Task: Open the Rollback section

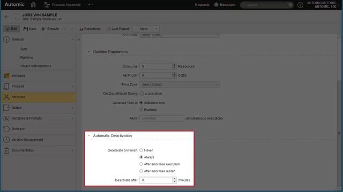Action: [x=39, y=129]
